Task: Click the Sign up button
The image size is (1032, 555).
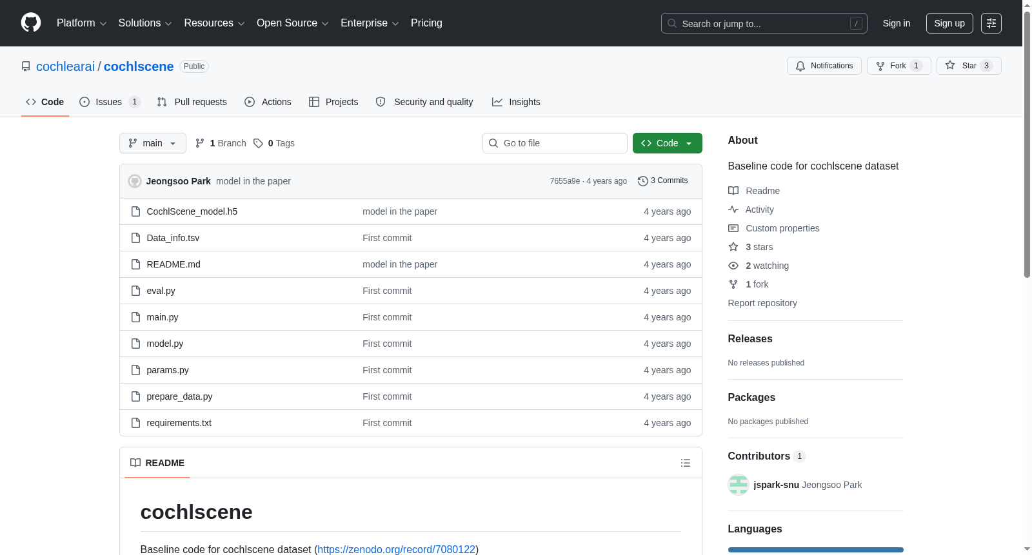Action: tap(949, 23)
